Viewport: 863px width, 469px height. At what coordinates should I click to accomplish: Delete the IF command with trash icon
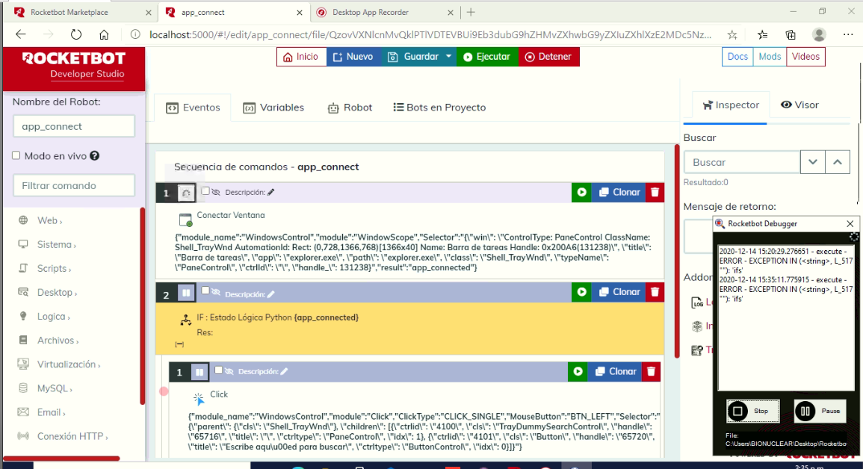[x=655, y=292]
